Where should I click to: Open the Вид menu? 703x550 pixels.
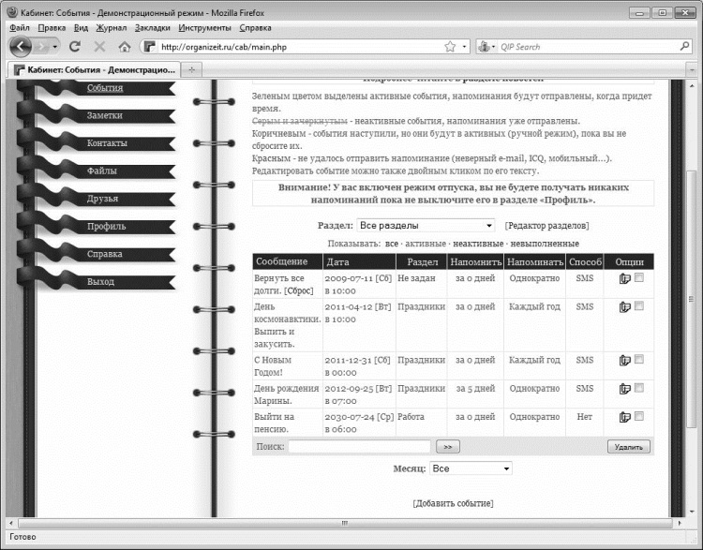(81, 28)
